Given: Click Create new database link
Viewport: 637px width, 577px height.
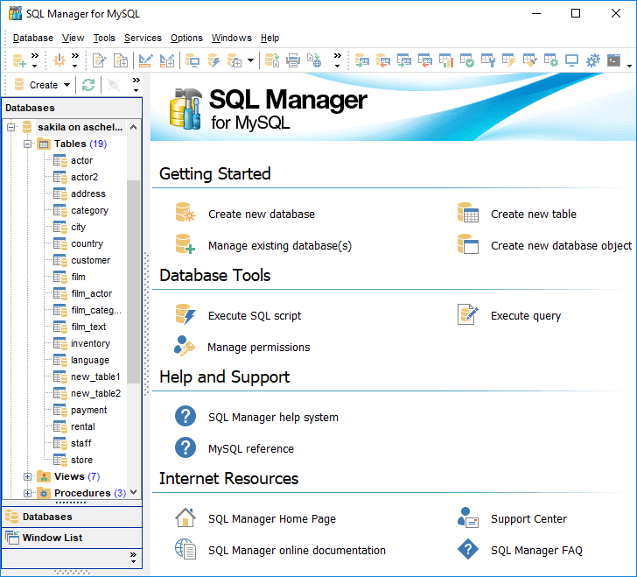Looking at the screenshot, I should (x=262, y=215).
